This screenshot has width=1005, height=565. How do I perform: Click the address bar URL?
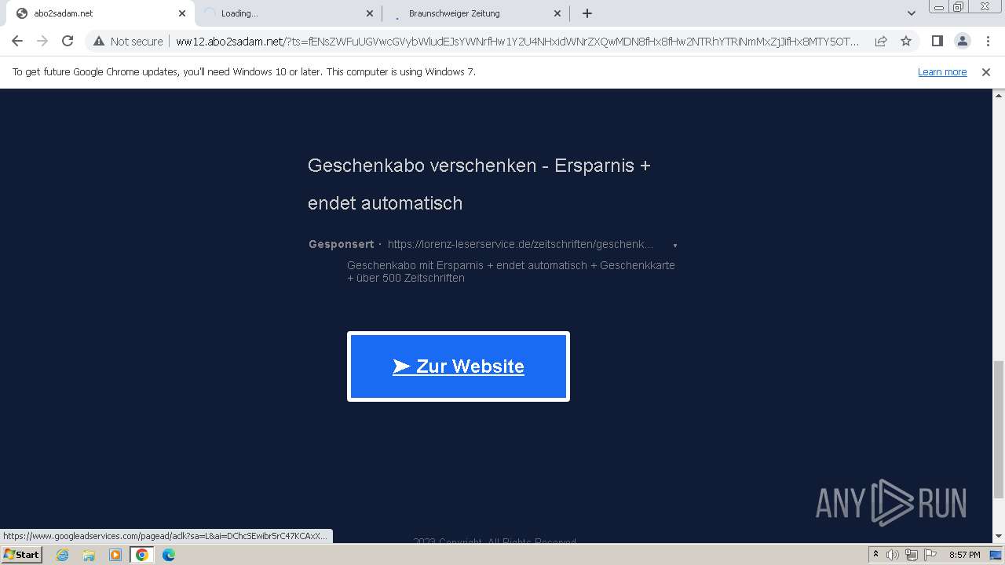click(517, 42)
